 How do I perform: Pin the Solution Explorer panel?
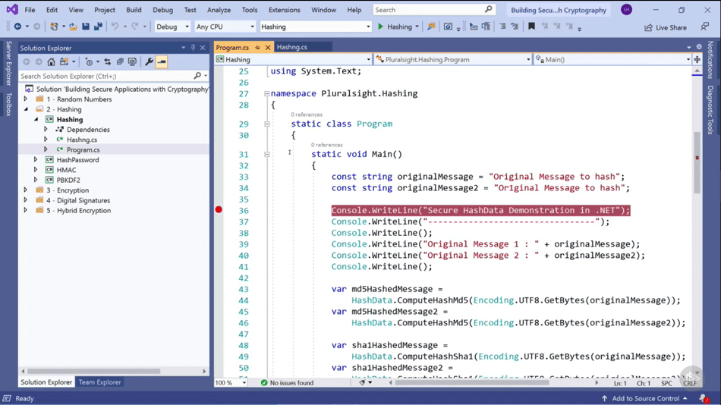click(x=193, y=47)
